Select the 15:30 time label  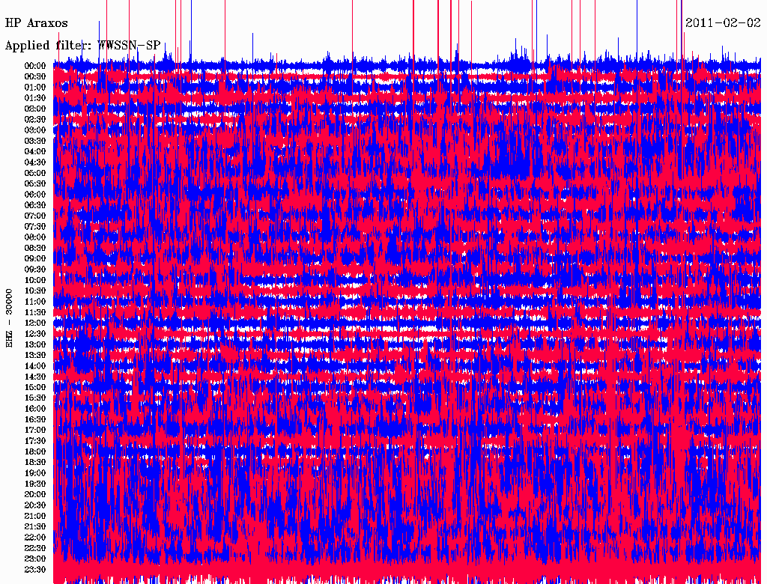click(x=35, y=398)
